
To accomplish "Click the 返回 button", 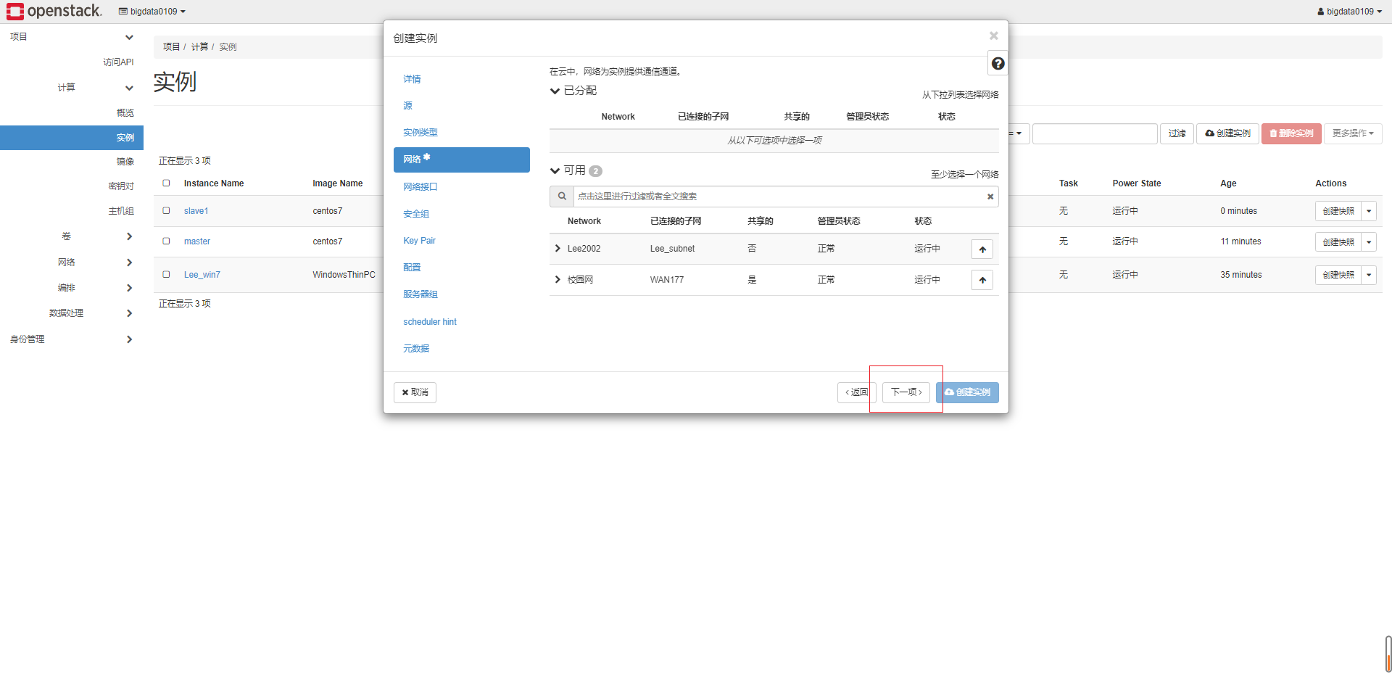I will [x=857, y=392].
